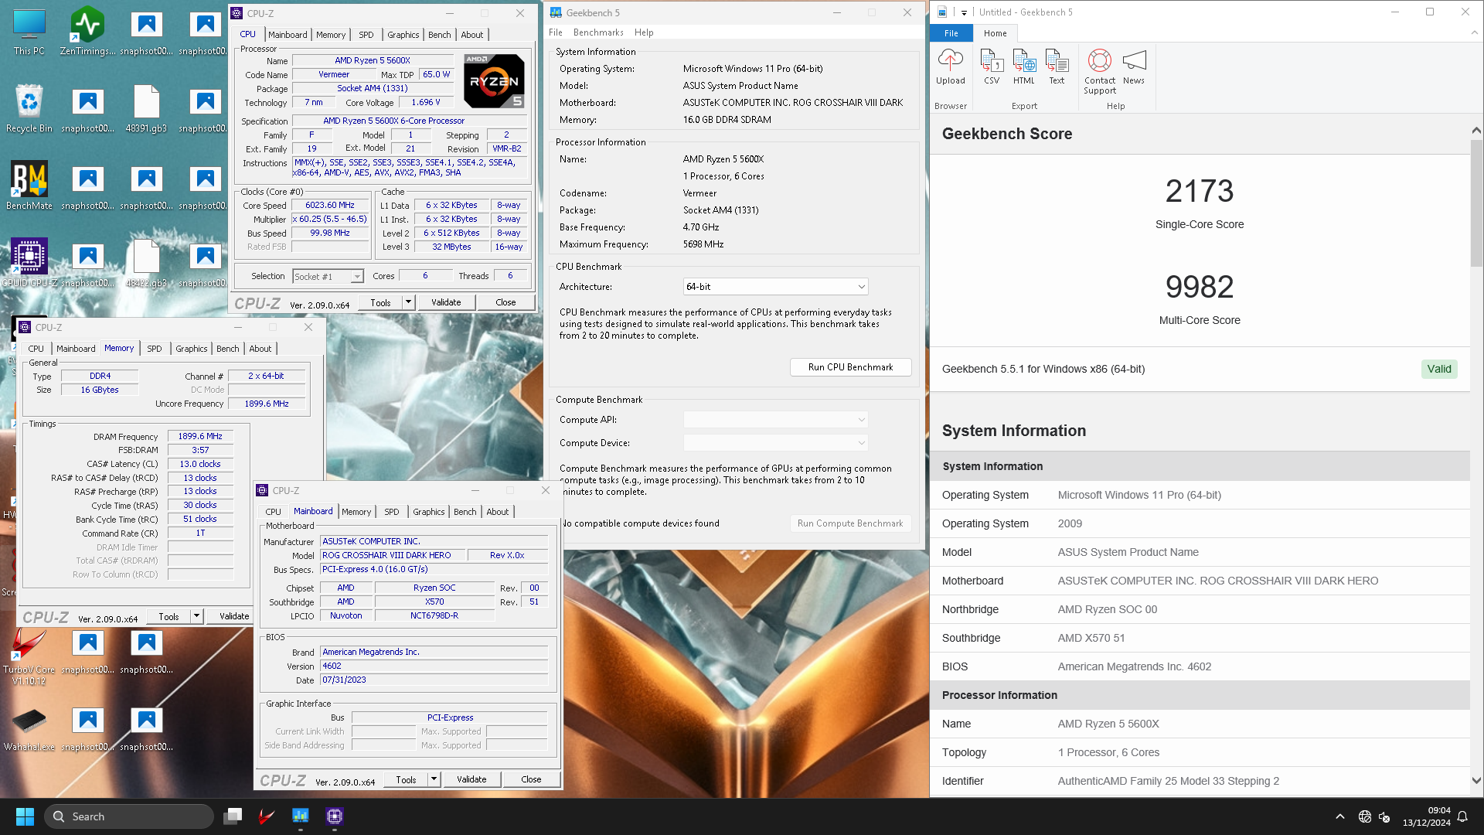This screenshot has height=835, width=1484.
Task: Click the Core Speed 6023.60 MHz field
Action: point(330,206)
